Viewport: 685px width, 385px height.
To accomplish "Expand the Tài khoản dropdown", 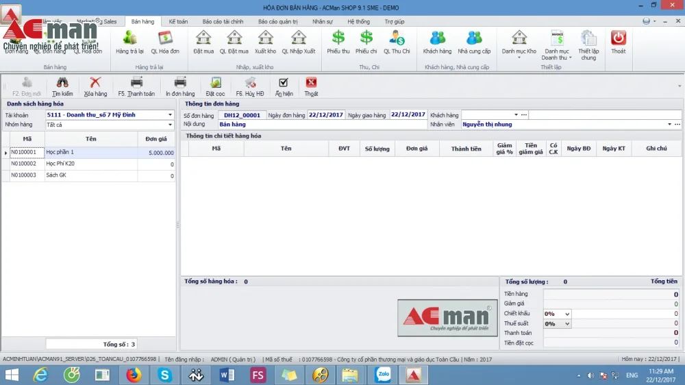I will 170,115.
